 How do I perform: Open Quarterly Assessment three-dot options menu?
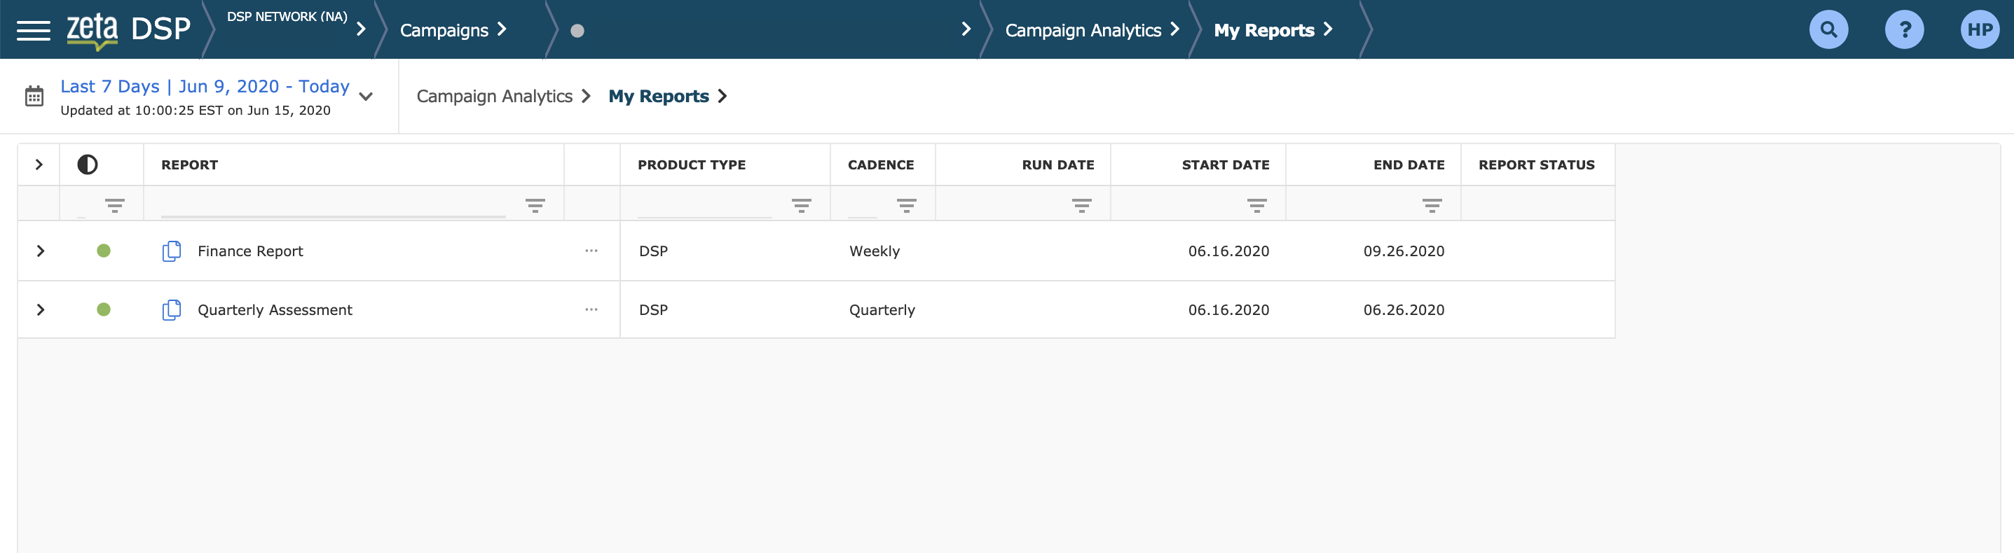[591, 310]
